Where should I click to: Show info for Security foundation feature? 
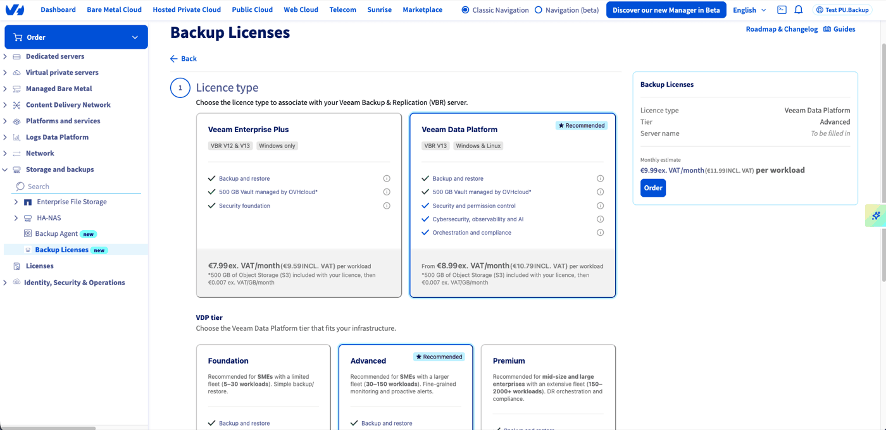[x=387, y=206]
